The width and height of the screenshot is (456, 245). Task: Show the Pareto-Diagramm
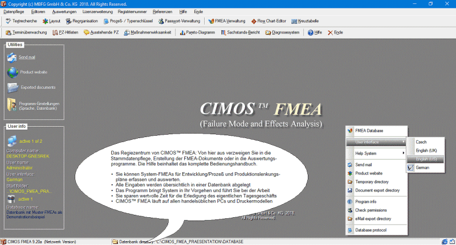pyautogui.click(x=197, y=32)
